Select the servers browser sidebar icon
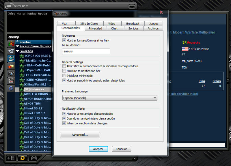 tap(11, 59)
